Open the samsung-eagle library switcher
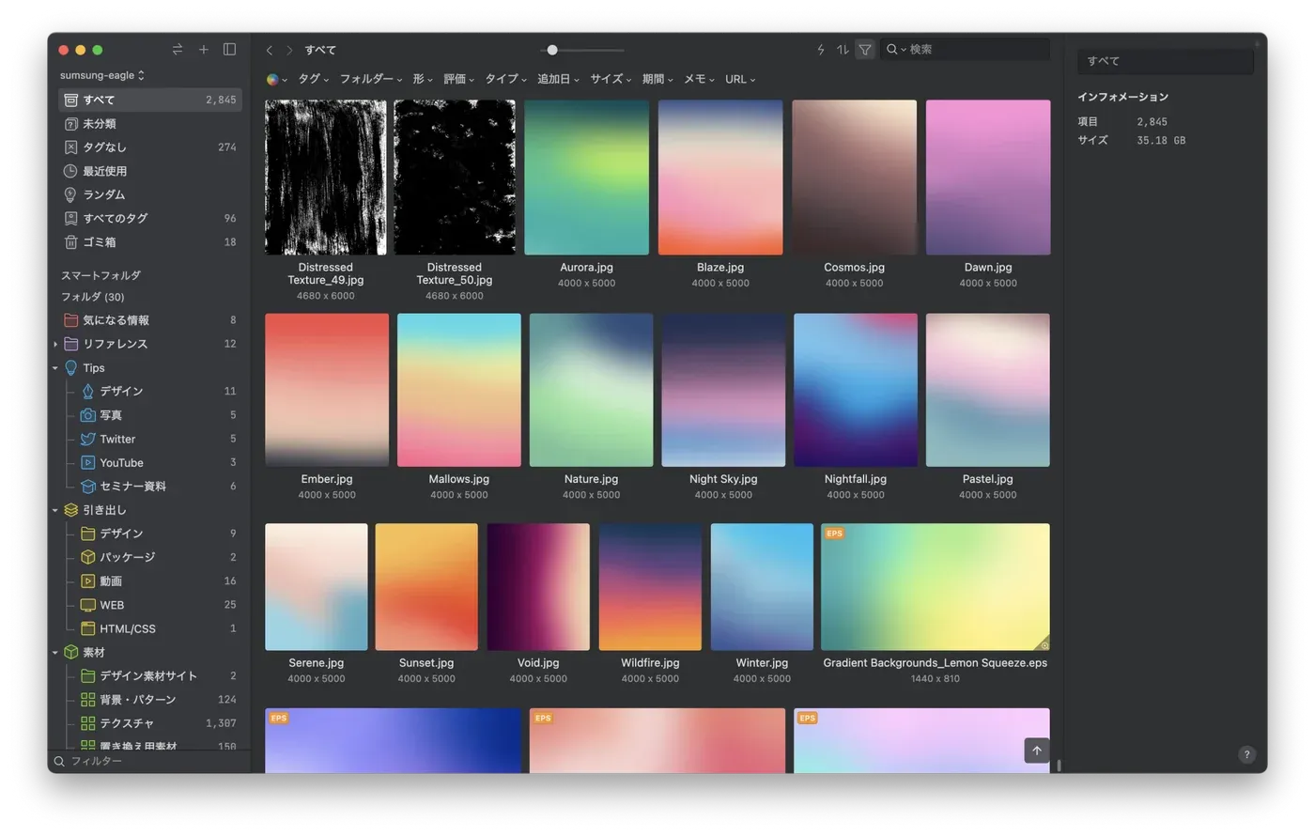The width and height of the screenshot is (1315, 836). (102, 75)
